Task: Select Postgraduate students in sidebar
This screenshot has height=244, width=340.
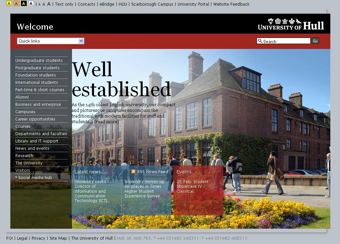Action: (x=37, y=68)
